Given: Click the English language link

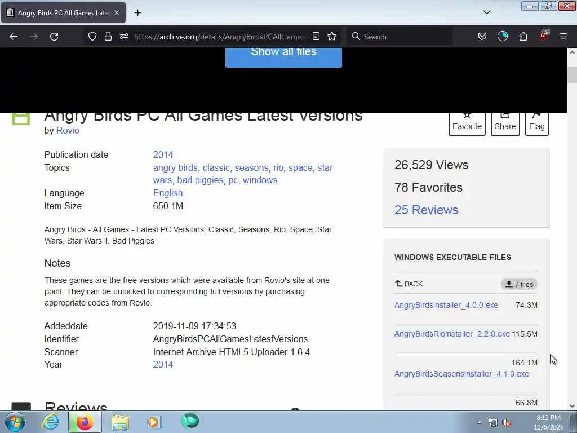Looking at the screenshot, I should (168, 193).
